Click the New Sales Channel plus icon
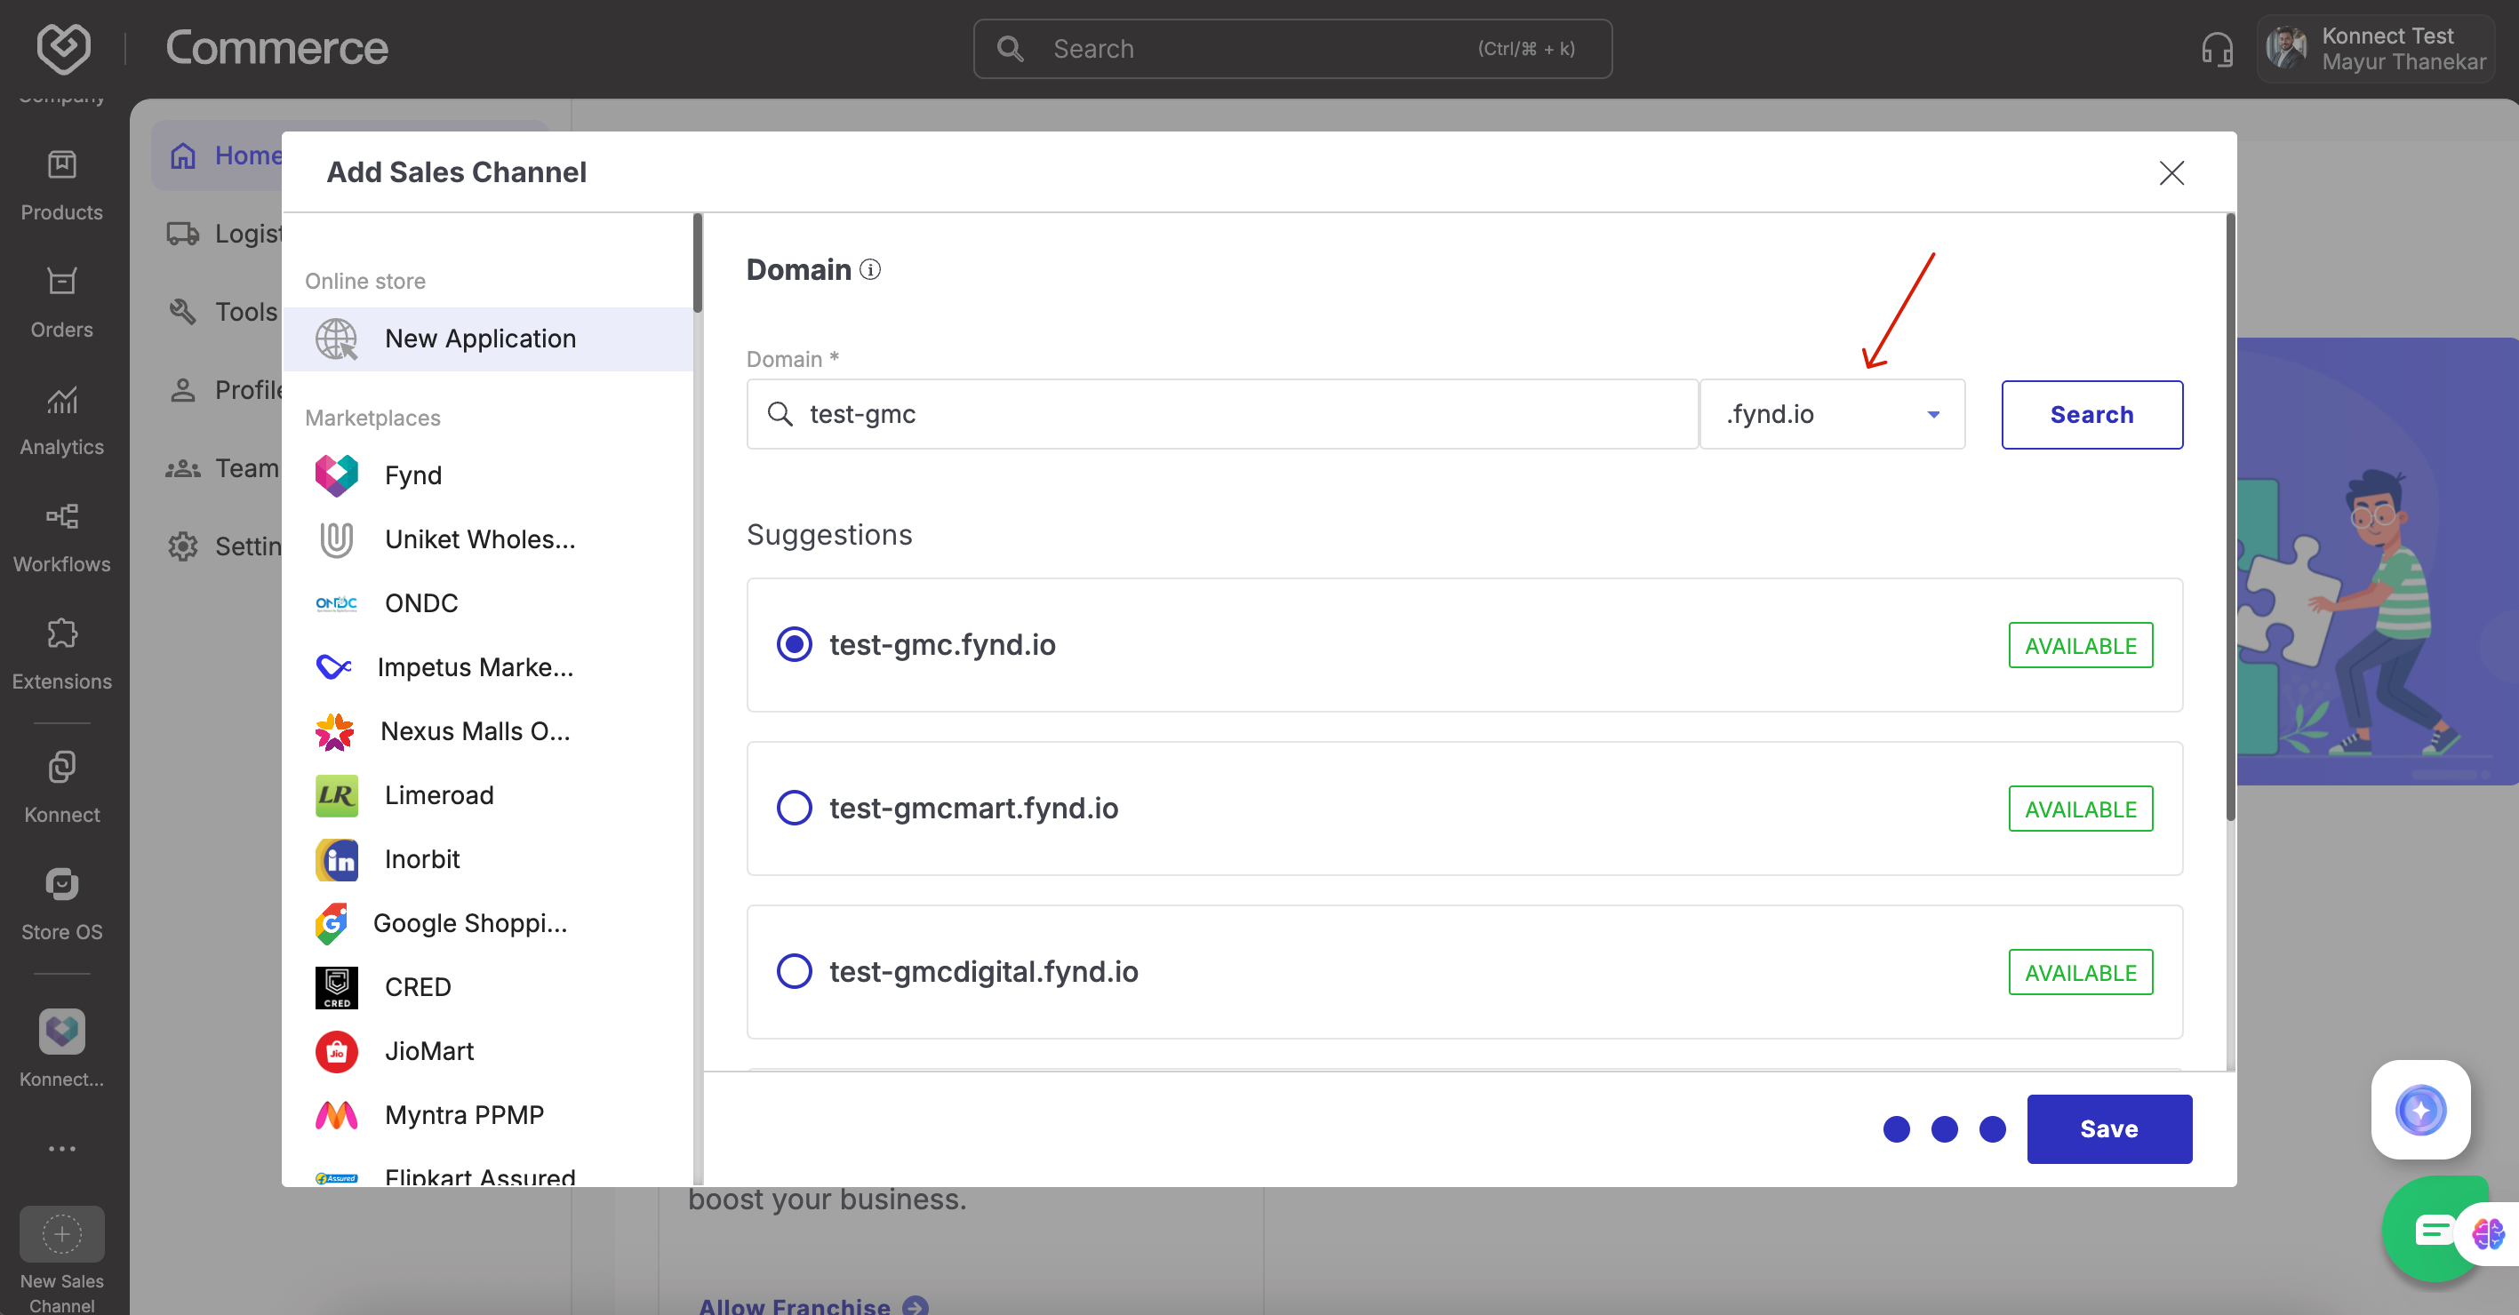The image size is (2519, 1315). [x=61, y=1234]
